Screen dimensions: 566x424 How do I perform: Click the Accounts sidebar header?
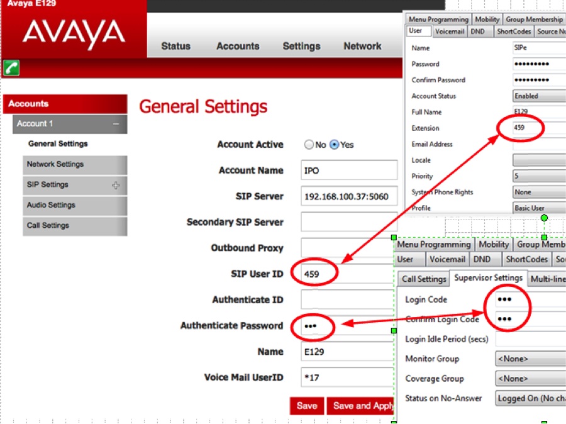pyautogui.click(x=65, y=104)
